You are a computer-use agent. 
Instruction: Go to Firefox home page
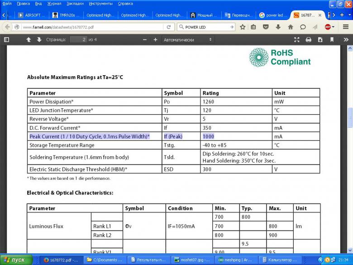click(291, 27)
